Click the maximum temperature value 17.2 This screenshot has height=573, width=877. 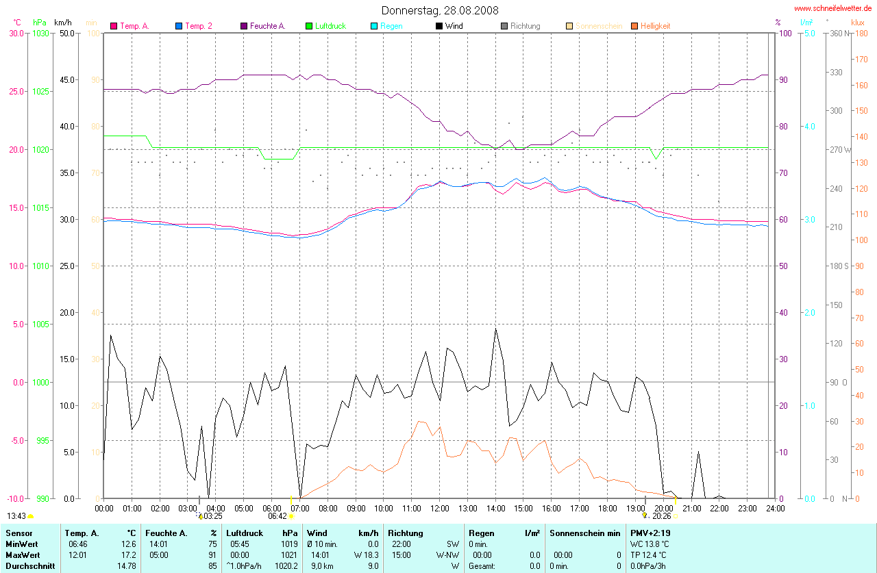(x=129, y=555)
